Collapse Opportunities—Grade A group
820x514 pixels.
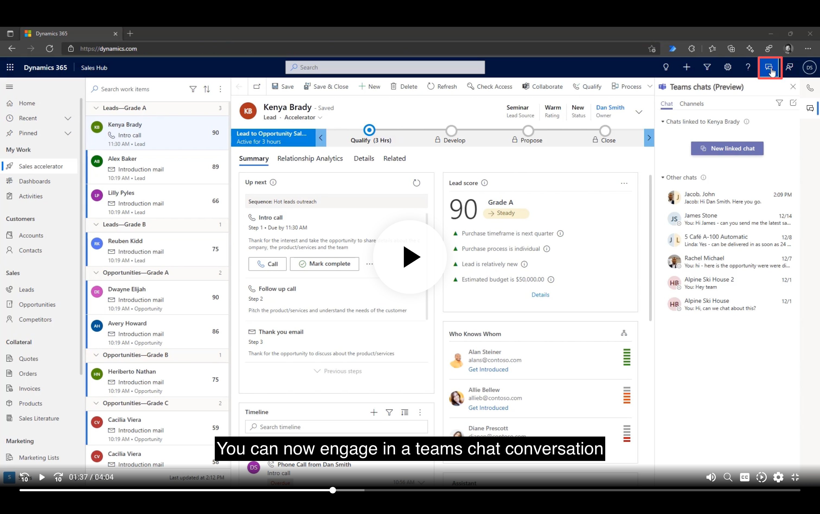coord(96,273)
